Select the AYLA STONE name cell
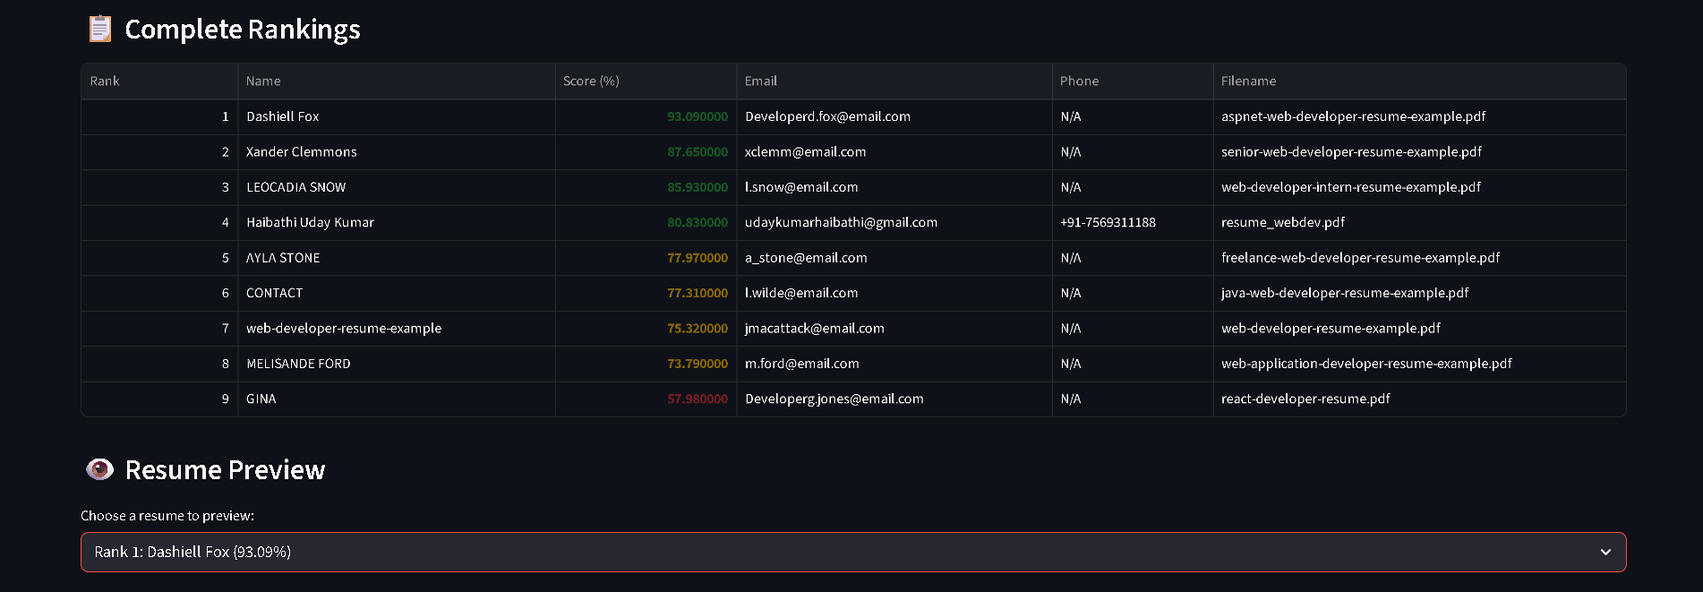1703x592 pixels. [397, 258]
